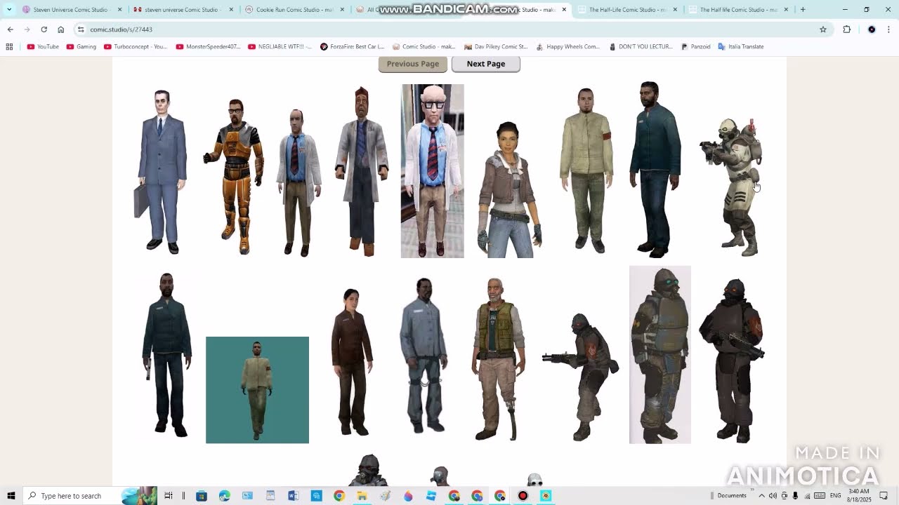The height and width of the screenshot is (505, 899).
Task: Expand the tab search dropdown arrow
Action: pos(9,10)
